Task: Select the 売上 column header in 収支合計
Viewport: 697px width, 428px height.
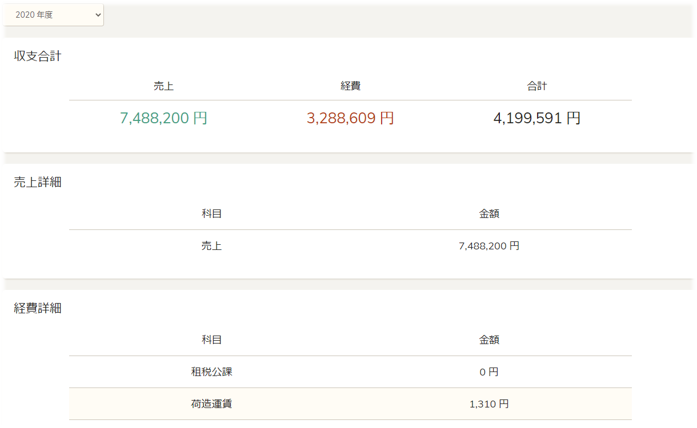Action: pos(163,86)
